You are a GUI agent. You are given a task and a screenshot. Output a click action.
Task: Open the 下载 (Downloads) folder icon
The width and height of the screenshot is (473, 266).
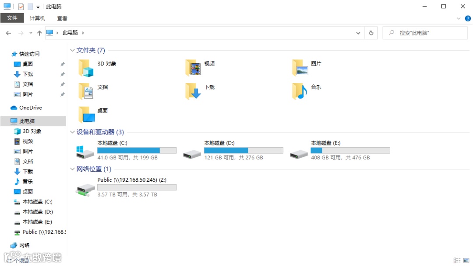(x=193, y=91)
